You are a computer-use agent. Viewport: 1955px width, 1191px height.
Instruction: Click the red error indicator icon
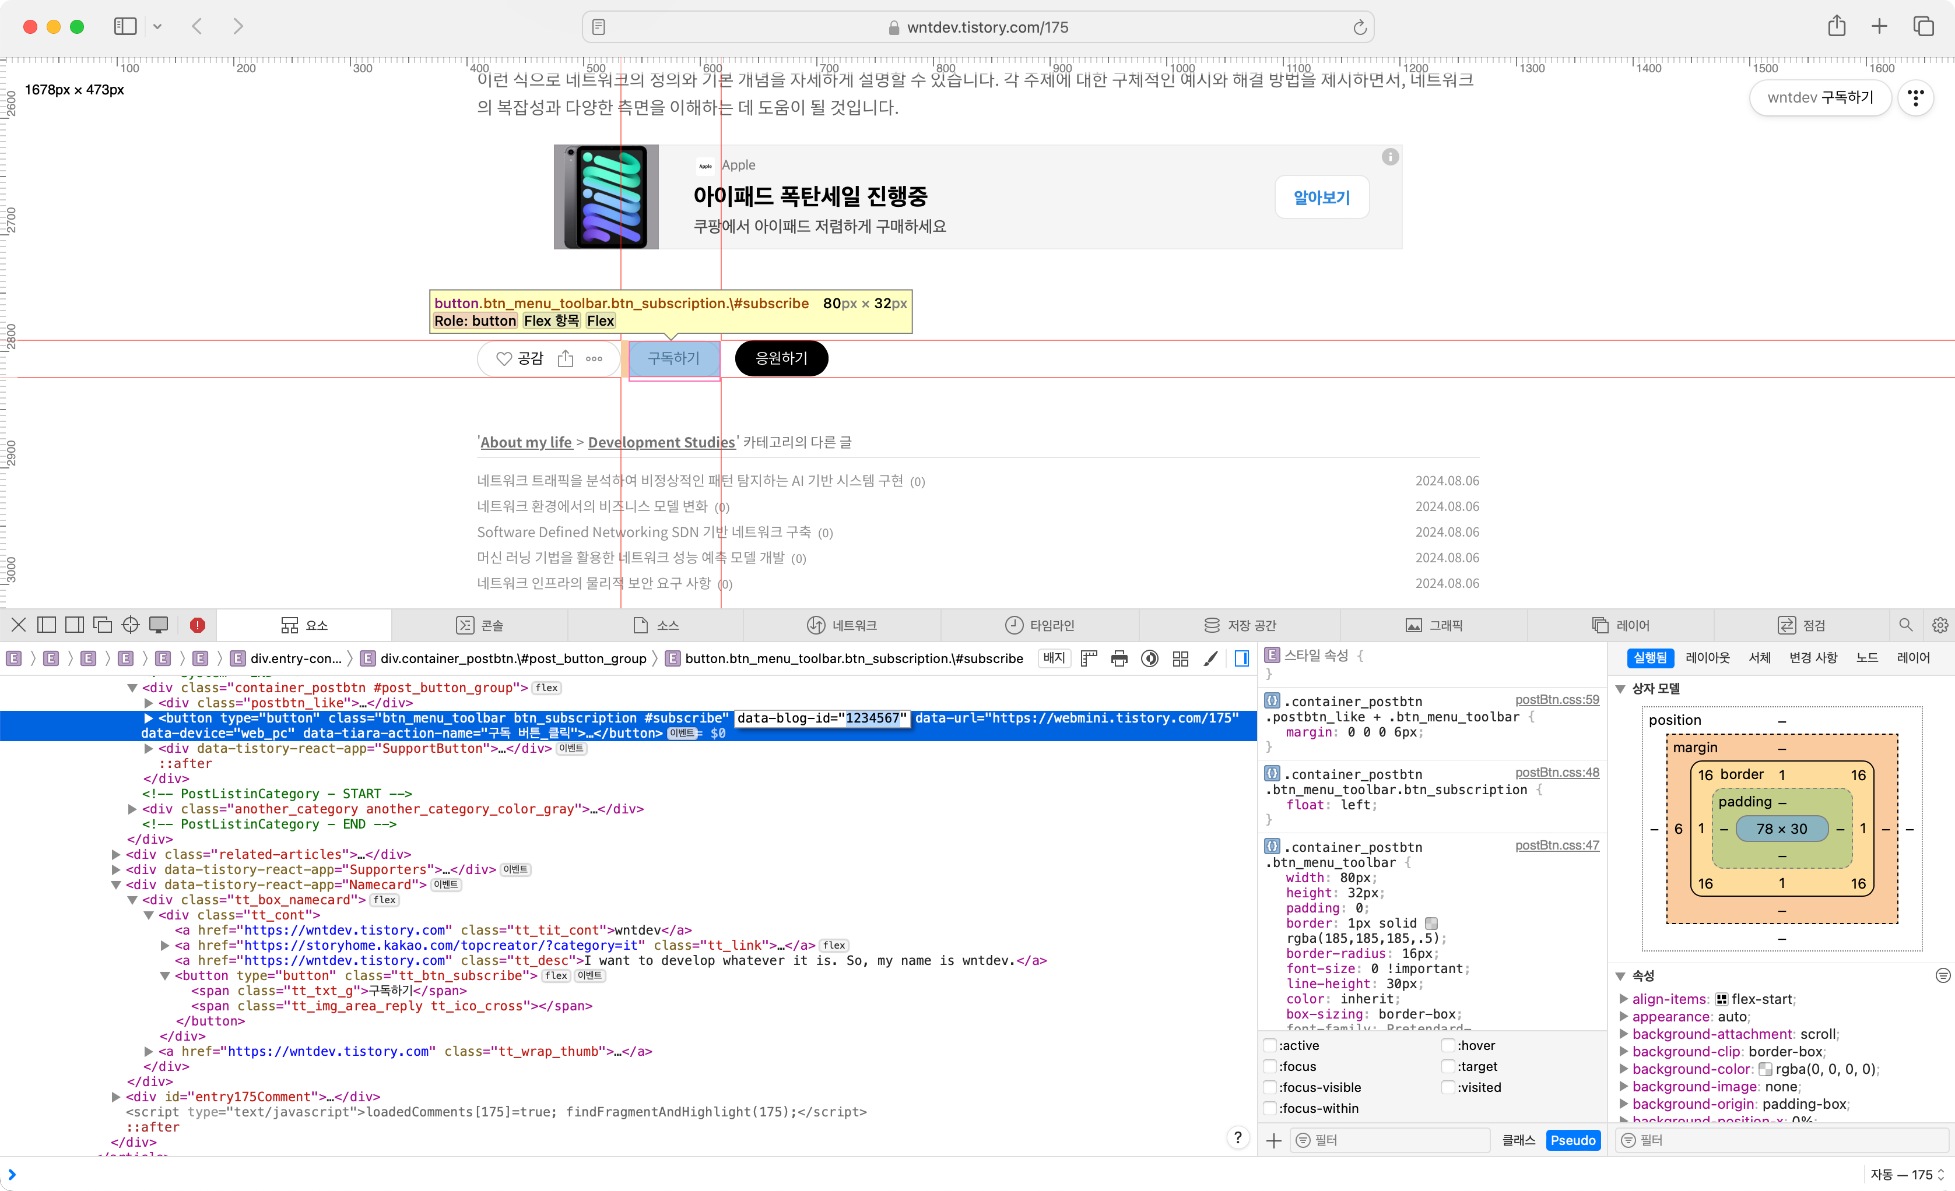pyautogui.click(x=198, y=625)
